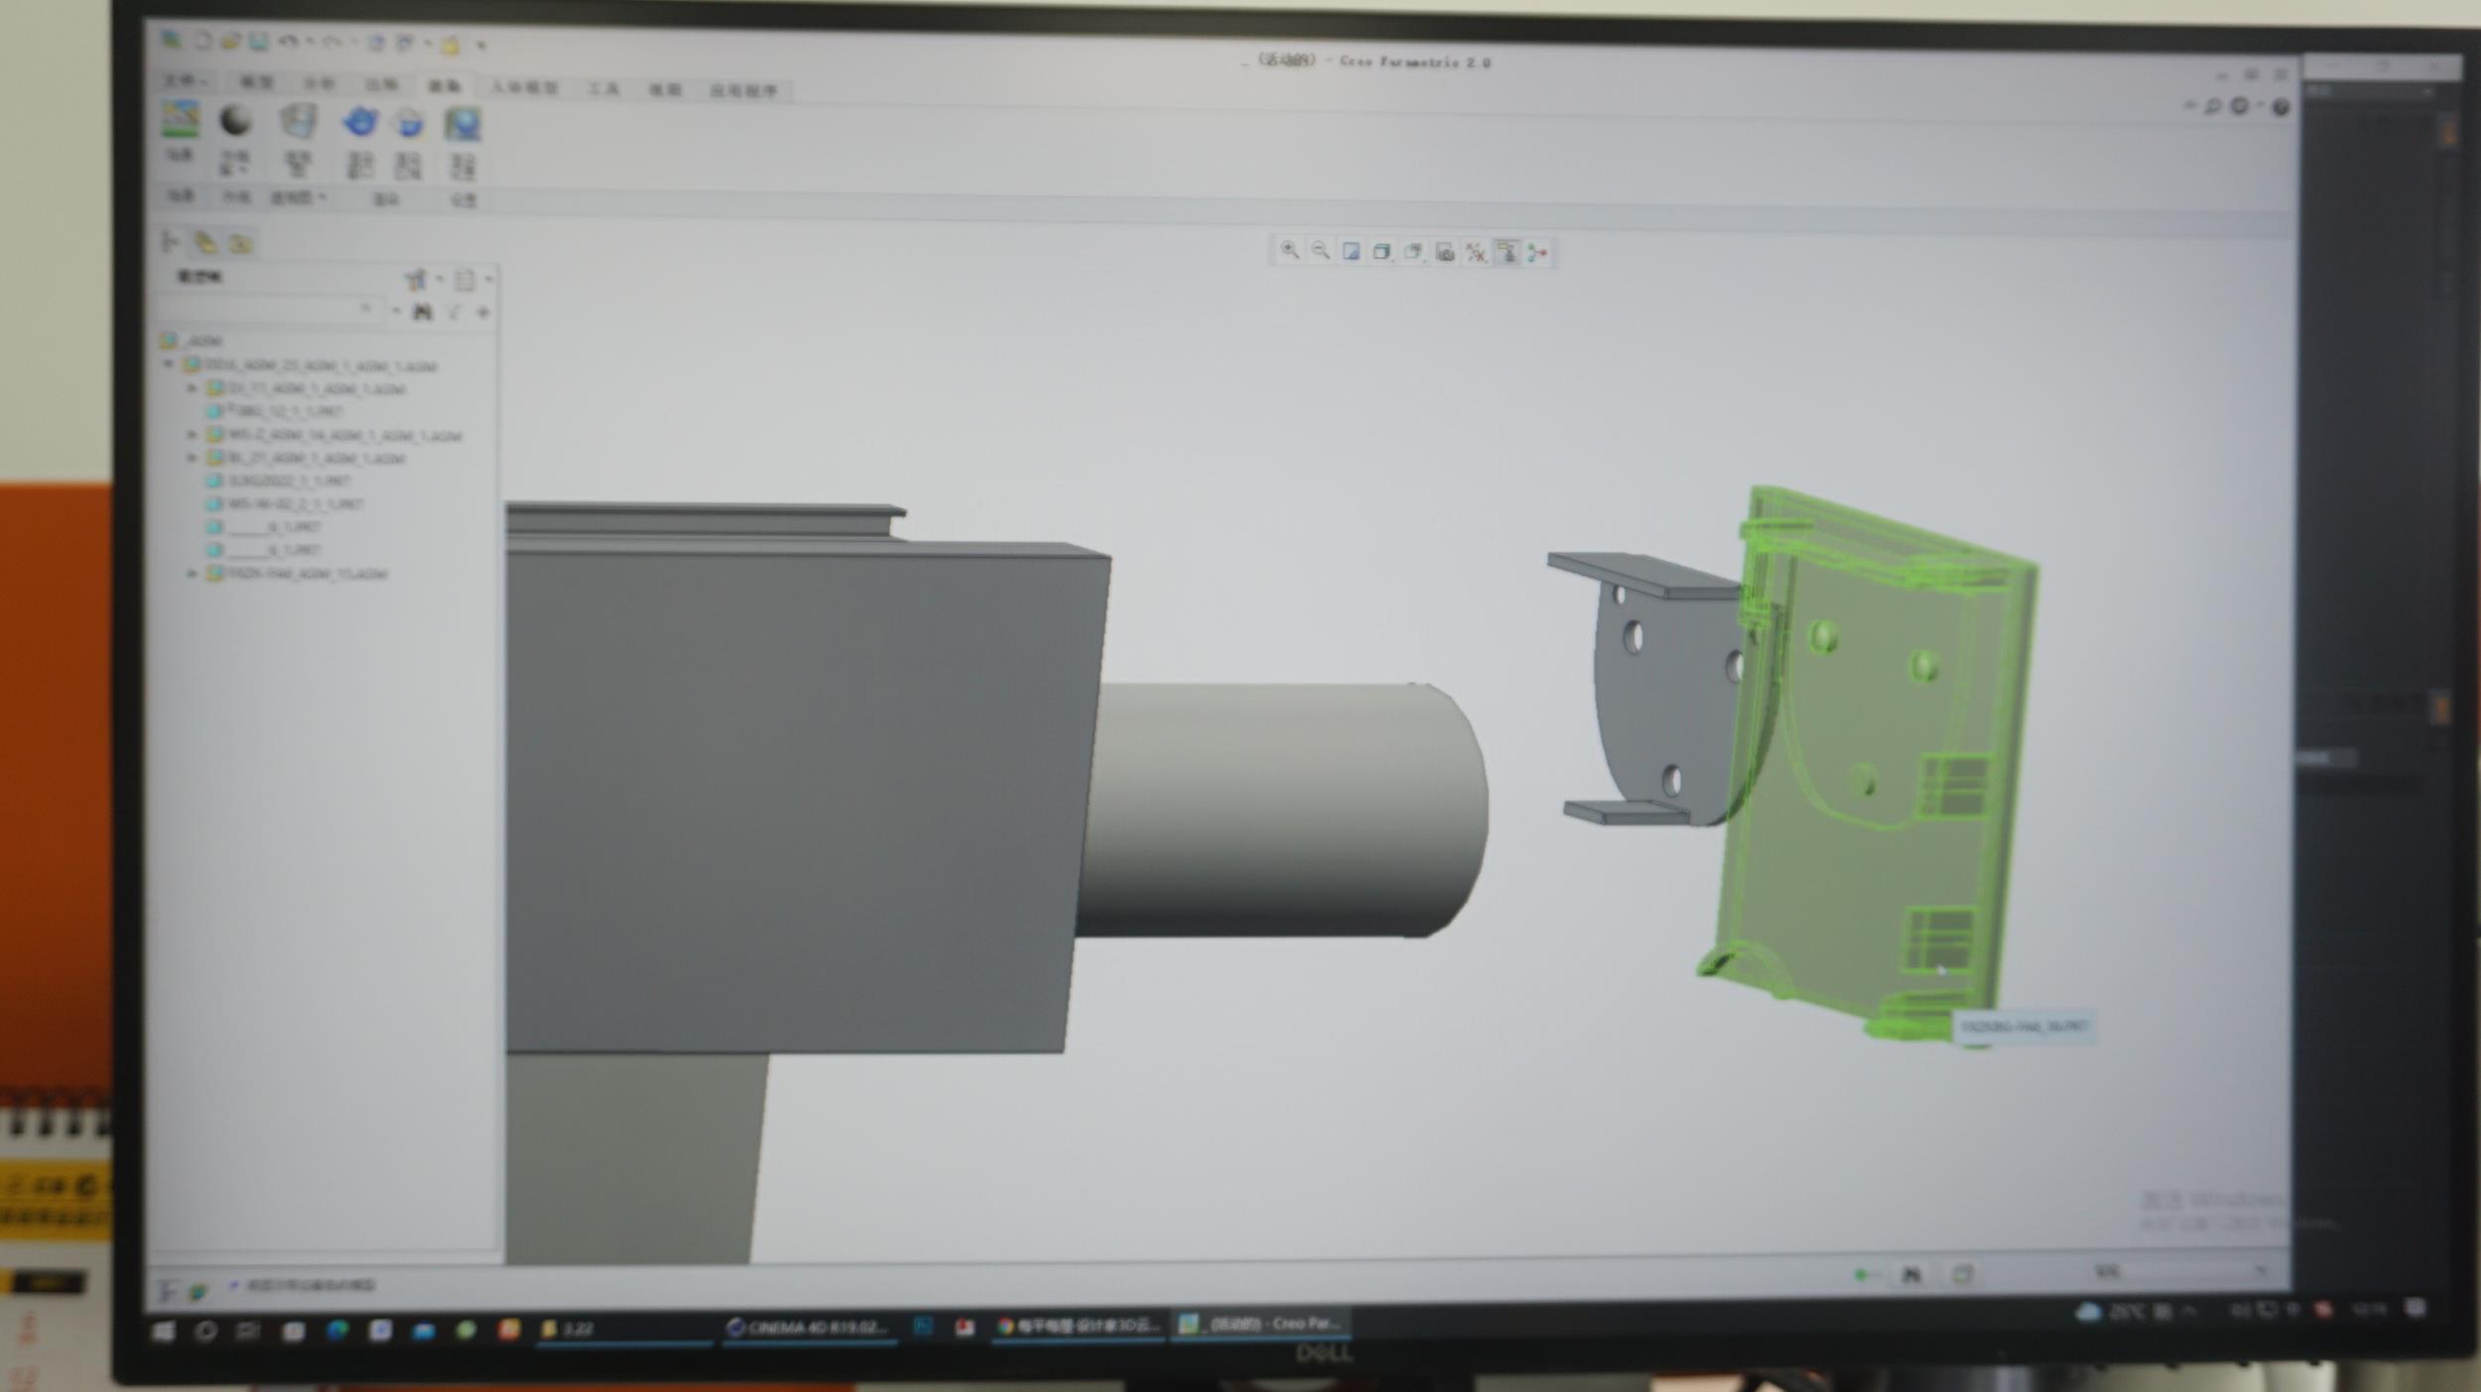Expand the DI_11_ASM subassembly node
The image size is (2481, 1392).
[x=192, y=388]
